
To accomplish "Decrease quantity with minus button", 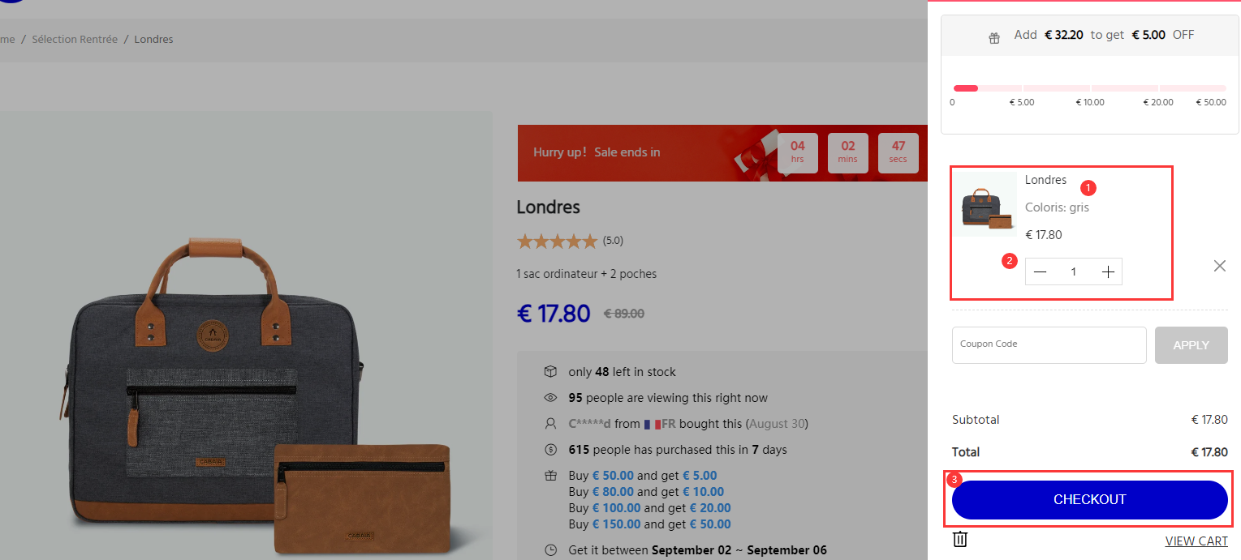I will 1040,272.
